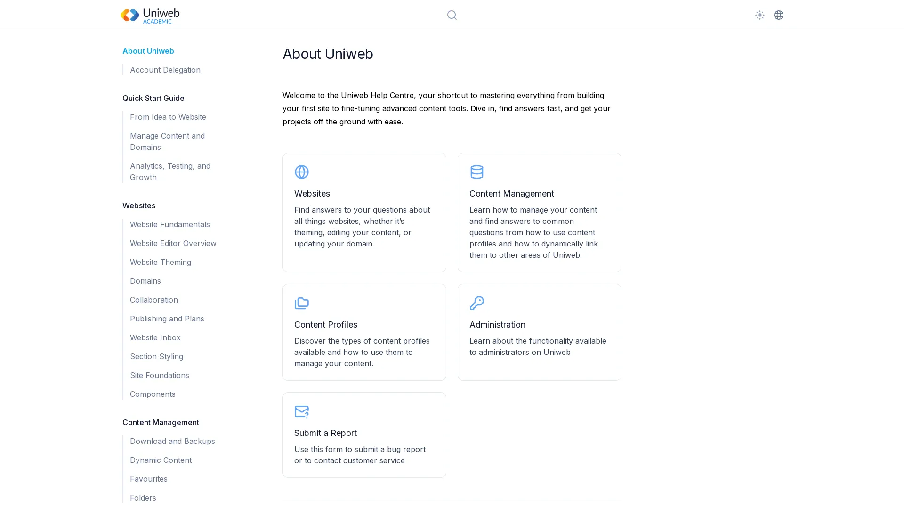The image size is (904, 509).
Task: Open Download and Backups under Content Management
Action: tap(172, 441)
